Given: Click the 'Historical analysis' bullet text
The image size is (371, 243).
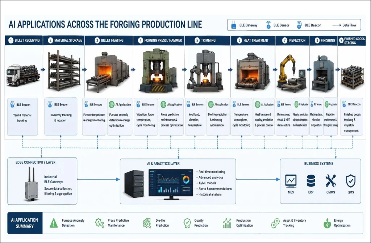Looking at the screenshot, I should (x=210, y=194).
